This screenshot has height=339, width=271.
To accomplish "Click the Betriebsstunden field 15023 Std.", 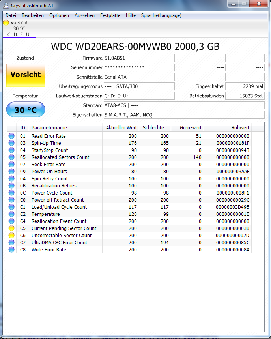I will point(245,96).
